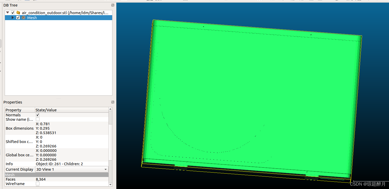Click the air_condition_outdoor.stl folder icon

[18, 13]
